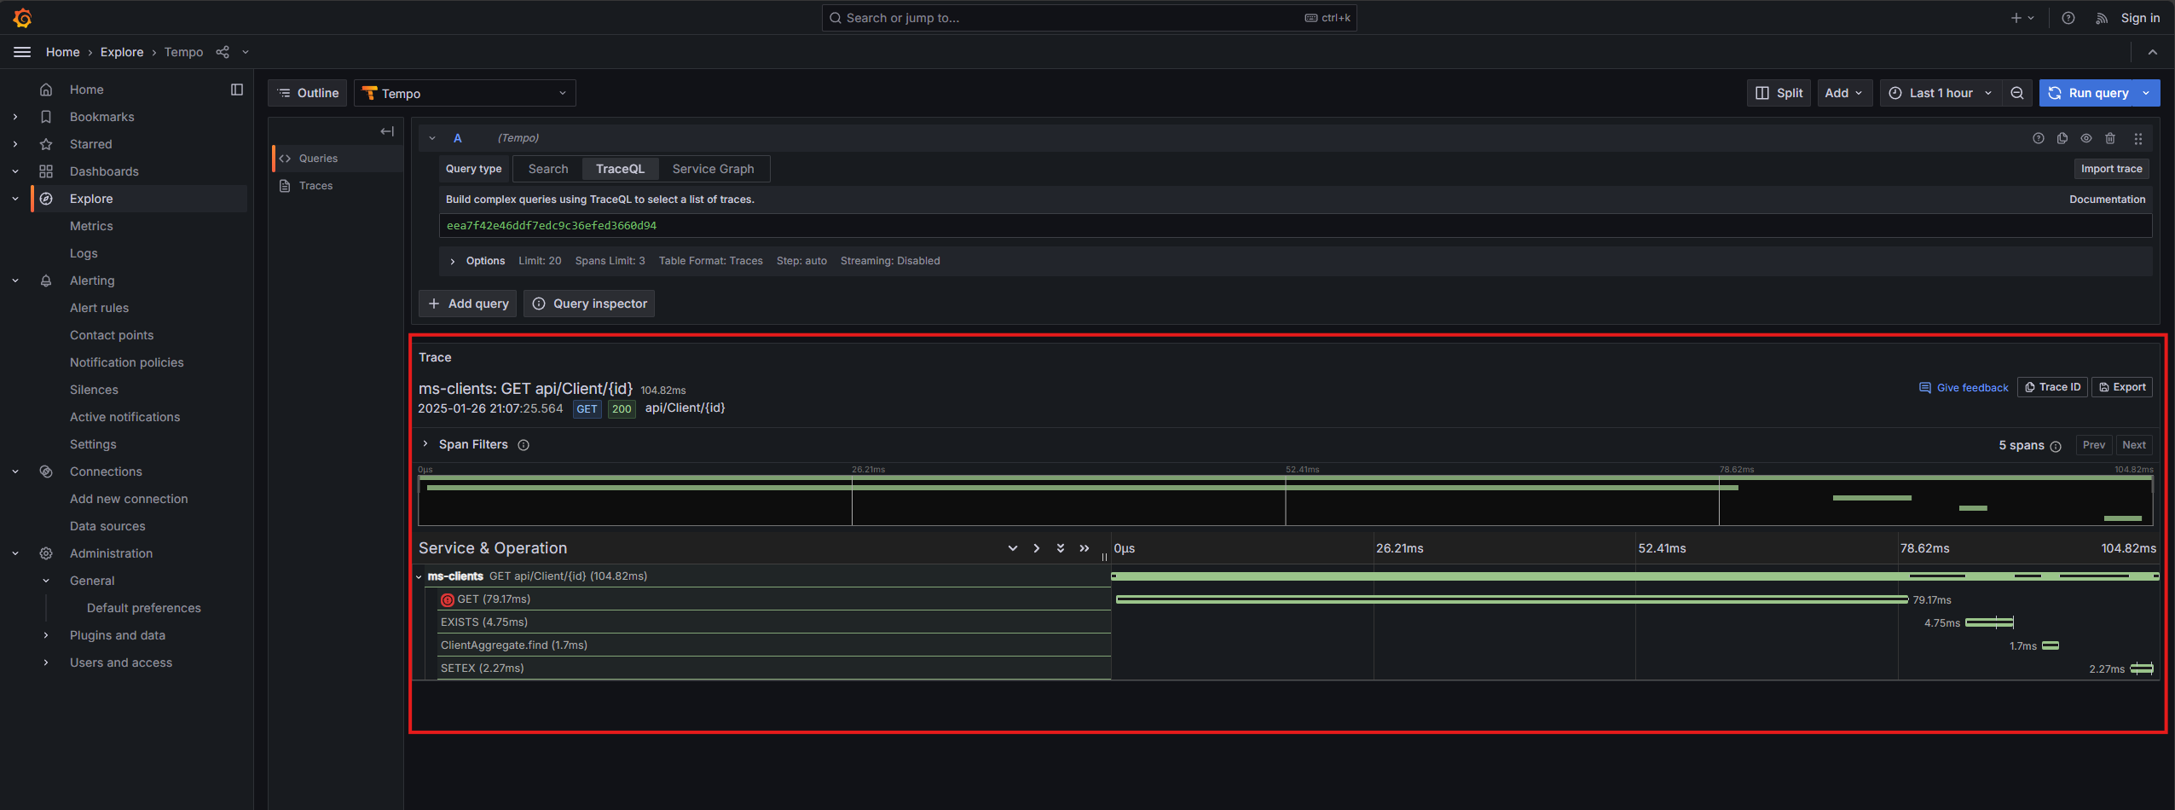The width and height of the screenshot is (2175, 810).
Task: Open the Tempo data source picker
Action: [465, 93]
